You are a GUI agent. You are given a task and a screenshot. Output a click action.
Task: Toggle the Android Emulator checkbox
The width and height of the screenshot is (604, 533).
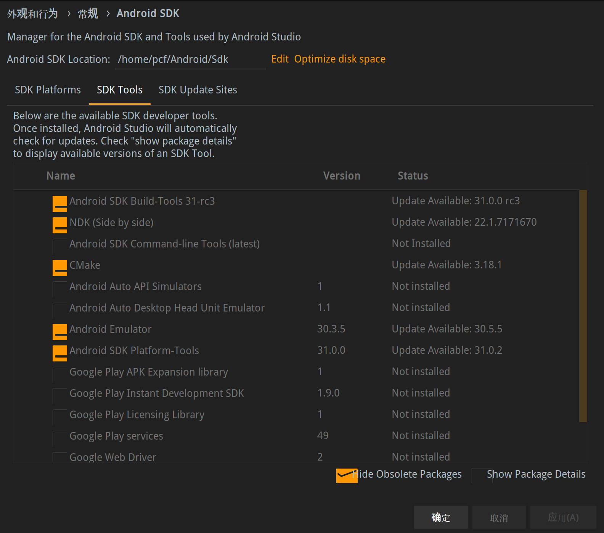pos(60,332)
